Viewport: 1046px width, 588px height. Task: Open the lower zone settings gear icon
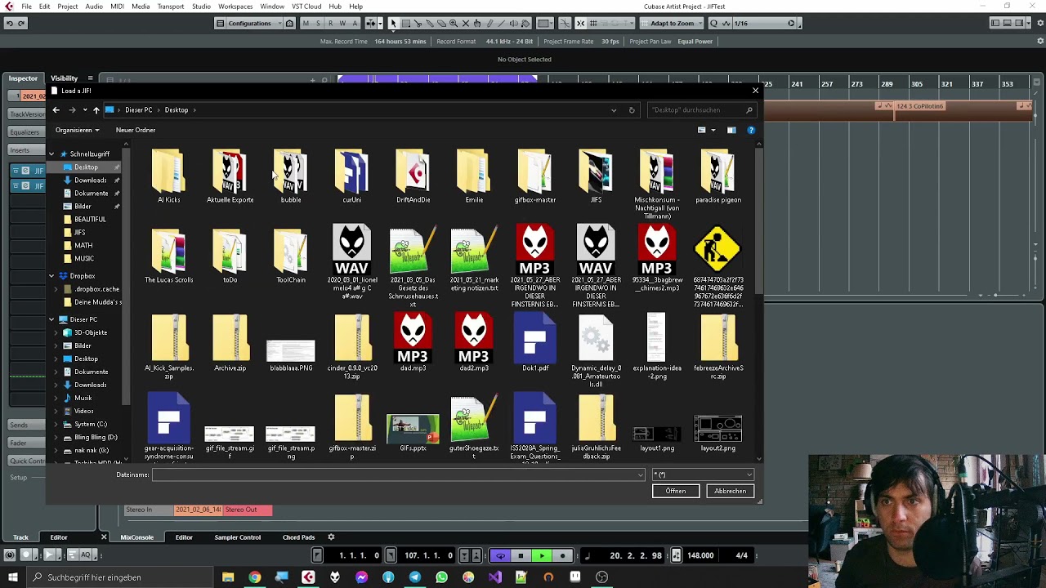[x=331, y=537]
